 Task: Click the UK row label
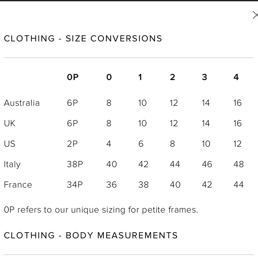(x=10, y=123)
